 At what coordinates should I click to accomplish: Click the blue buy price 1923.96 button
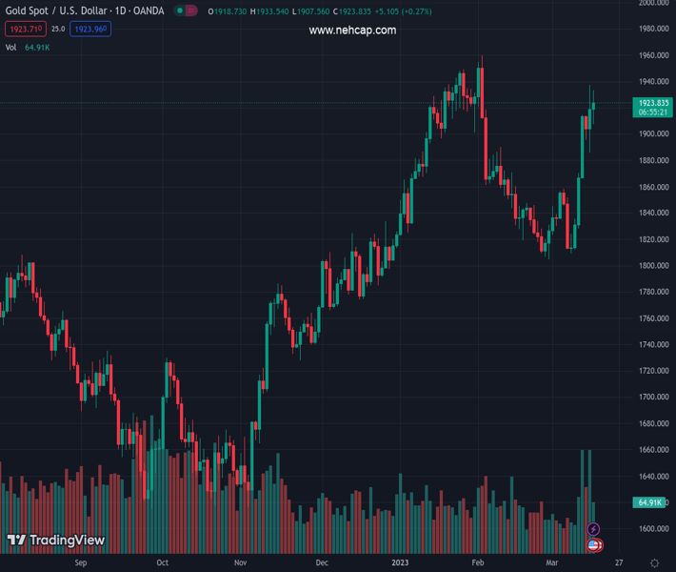(90, 30)
